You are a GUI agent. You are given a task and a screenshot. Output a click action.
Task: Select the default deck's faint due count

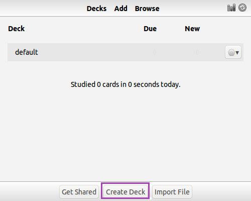(x=155, y=53)
